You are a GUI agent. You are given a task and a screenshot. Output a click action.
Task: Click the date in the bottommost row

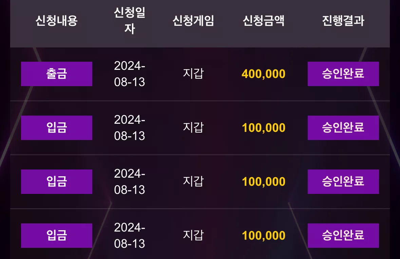click(x=130, y=236)
